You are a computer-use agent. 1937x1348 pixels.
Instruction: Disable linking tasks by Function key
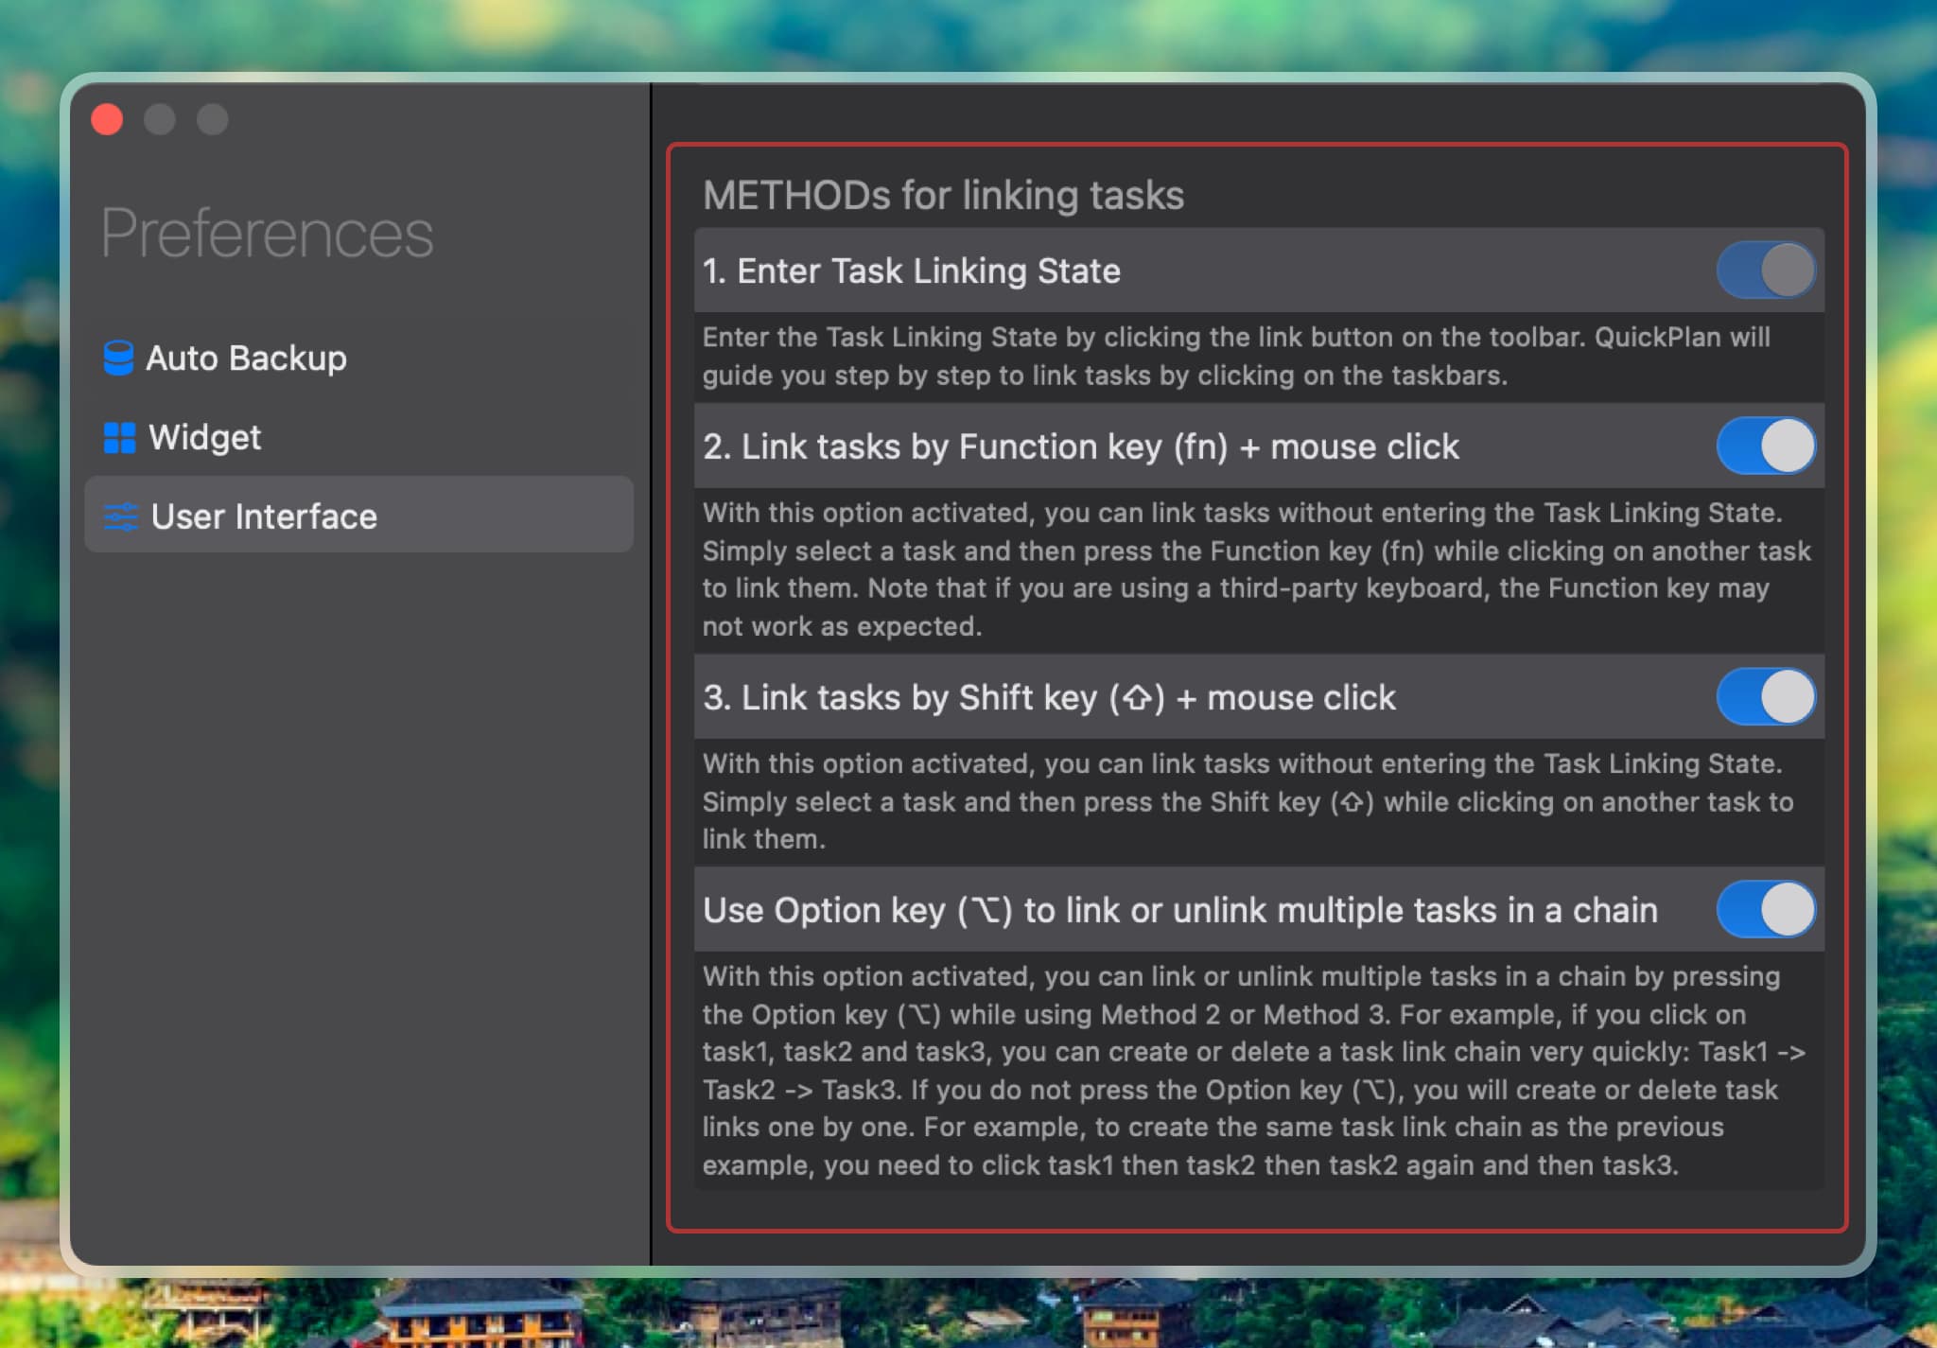tap(1765, 446)
